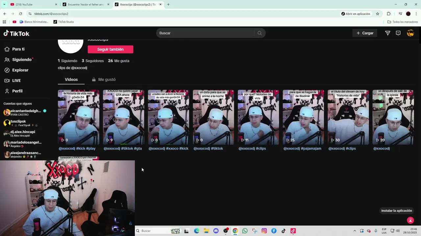
Task: Click the '@xxocodj #pajamajam' caption link
Action: click(x=302, y=148)
